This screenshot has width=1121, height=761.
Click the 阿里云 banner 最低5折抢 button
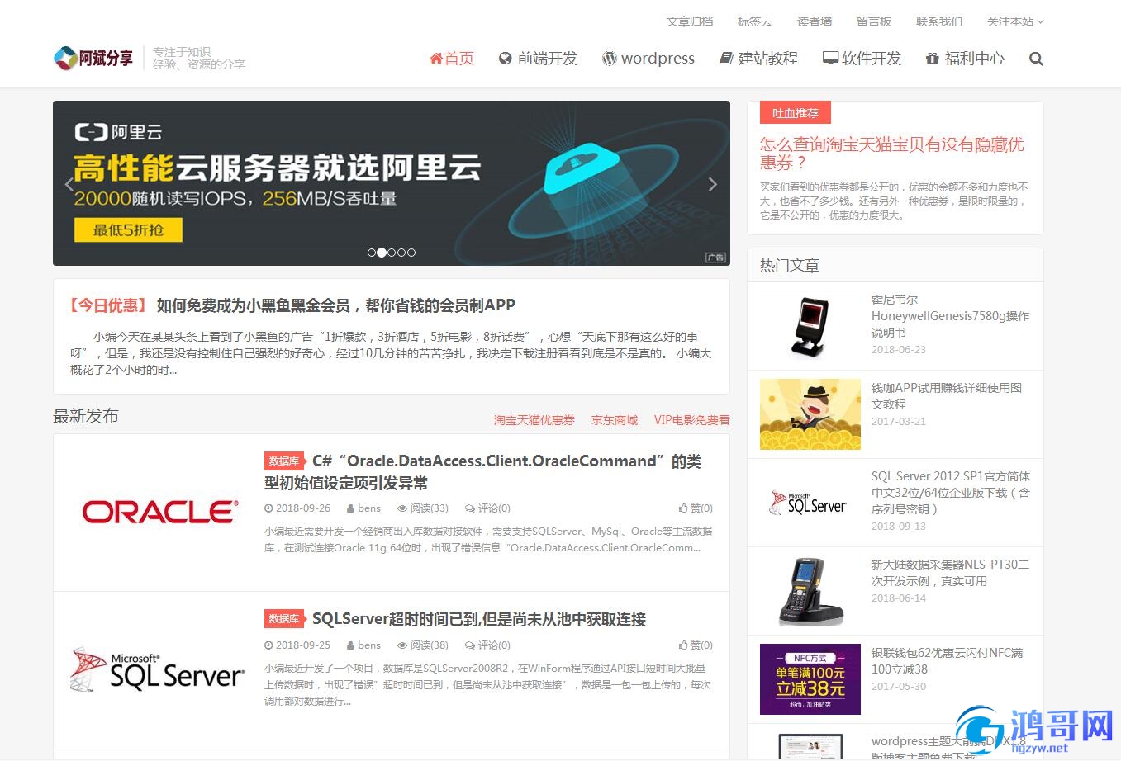[x=128, y=230]
